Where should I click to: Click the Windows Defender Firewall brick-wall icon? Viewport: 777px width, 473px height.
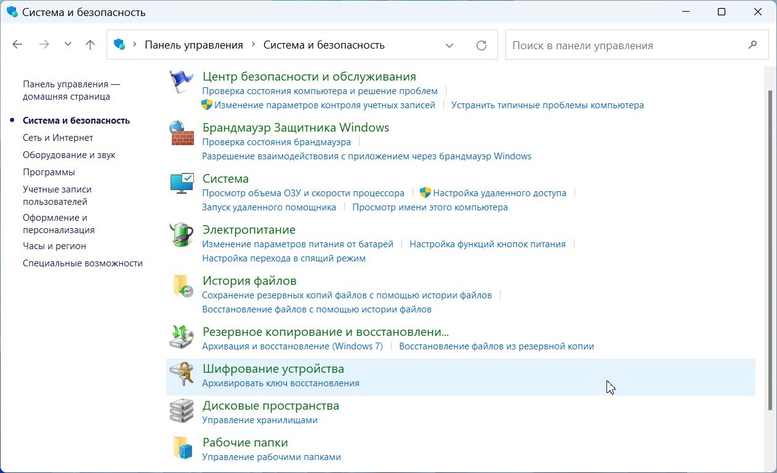pyautogui.click(x=180, y=132)
